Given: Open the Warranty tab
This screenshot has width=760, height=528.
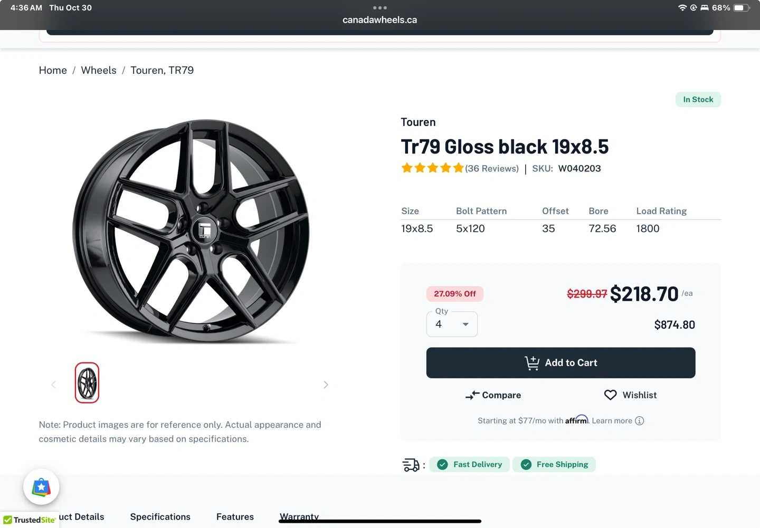Looking at the screenshot, I should tap(299, 516).
